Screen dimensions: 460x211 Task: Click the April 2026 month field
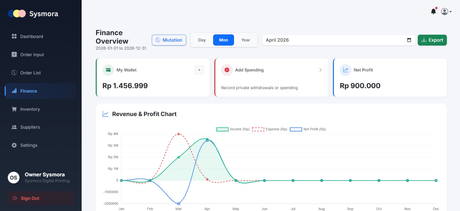click(x=339, y=40)
